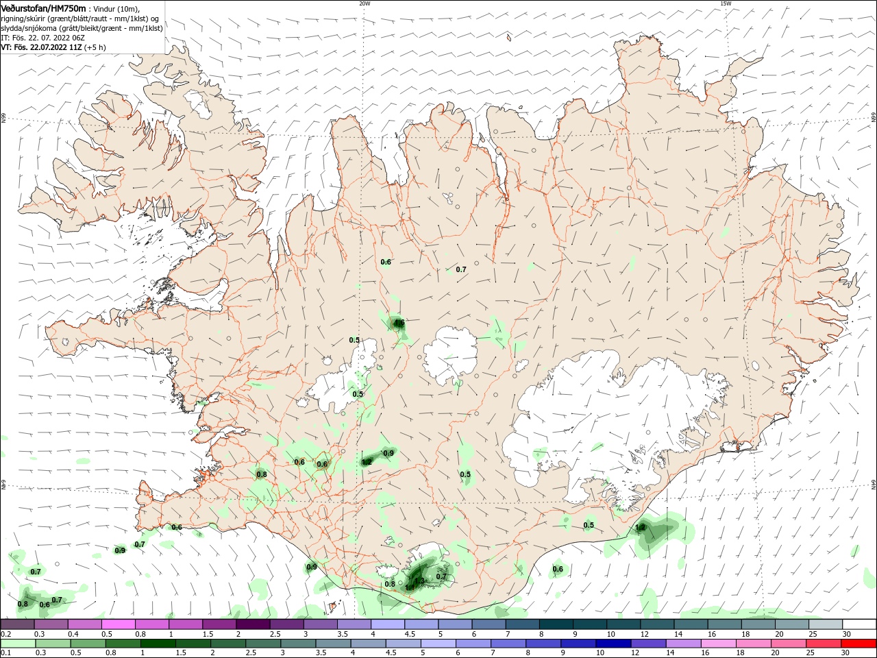
Task: Click the 15W longitude label
Action: click(x=726, y=3)
